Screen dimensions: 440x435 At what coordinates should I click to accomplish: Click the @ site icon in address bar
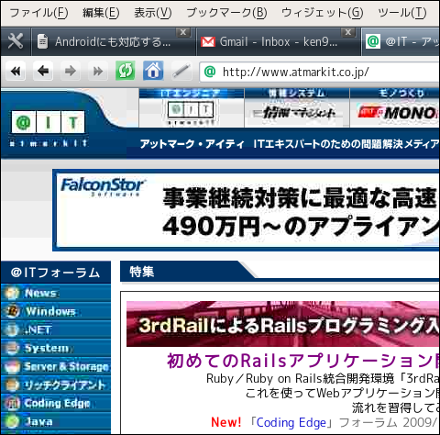(210, 72)
